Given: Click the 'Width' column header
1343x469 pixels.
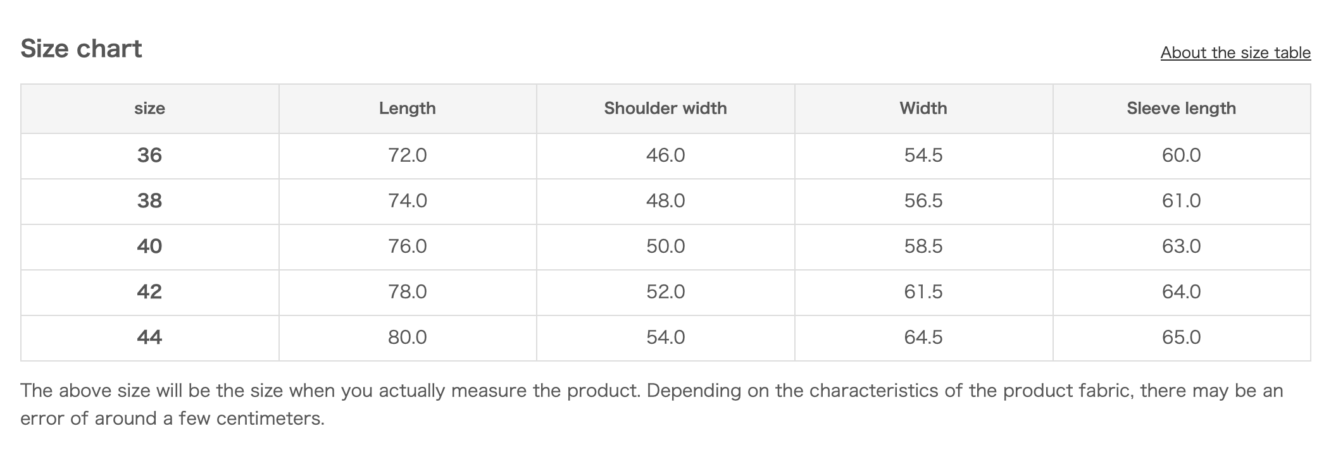Looking at the screenshot, I should pos(923,108).
